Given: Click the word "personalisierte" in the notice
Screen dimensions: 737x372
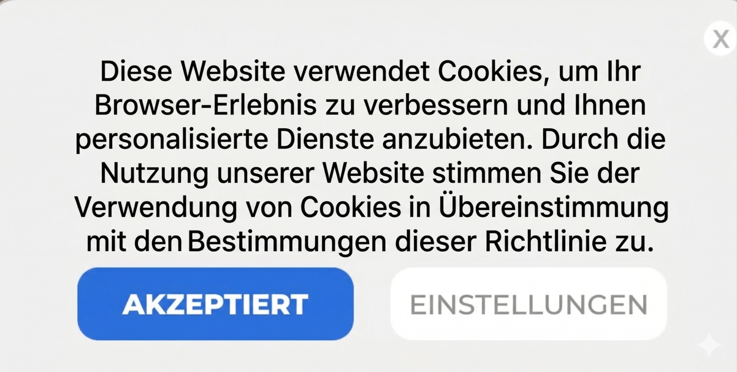Looking at the screenshot, I should pos(172,140).
